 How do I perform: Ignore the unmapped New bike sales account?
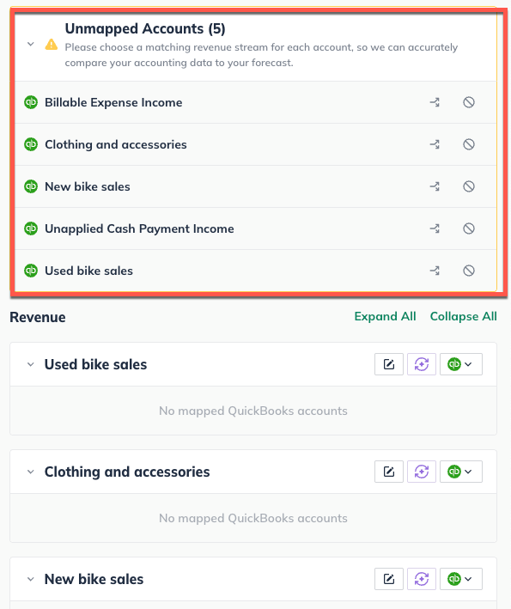point(469,186)
